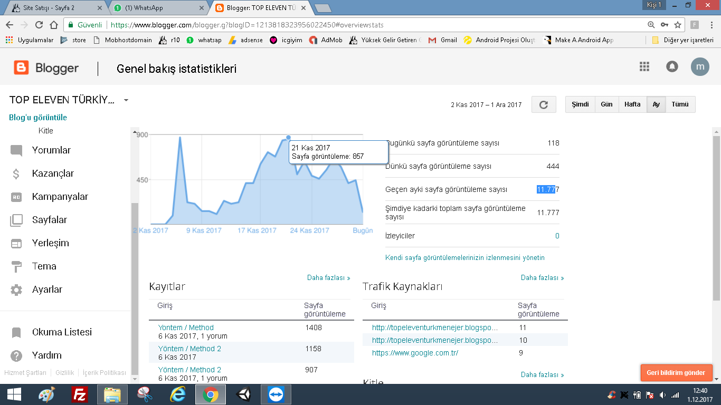721x405 pixels.
Task: Open FileZilla from the taskbar
Action: tap(80, 394)
